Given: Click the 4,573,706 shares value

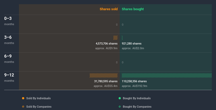Looking at the screenshot, I should [107, 44].
